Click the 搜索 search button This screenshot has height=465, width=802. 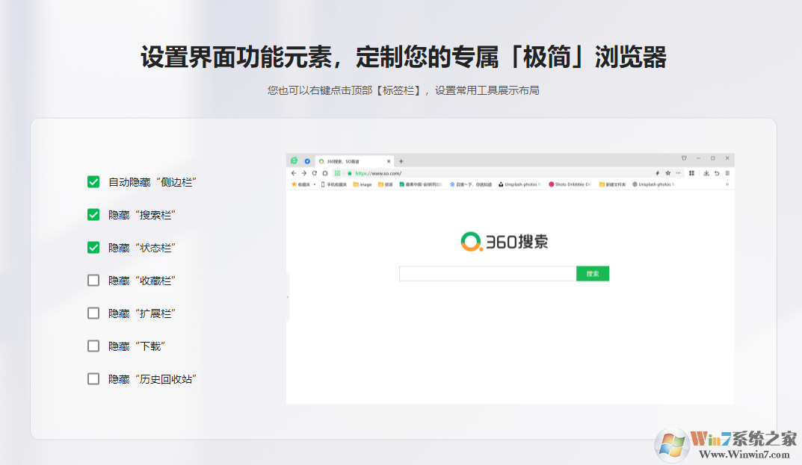coord(593,273)
